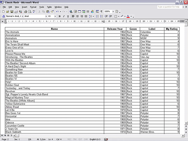The image size is (188, 141).
Task: Toggle TRK track changes in status bar
Action: pyautogui.click(x=75, y=139)
